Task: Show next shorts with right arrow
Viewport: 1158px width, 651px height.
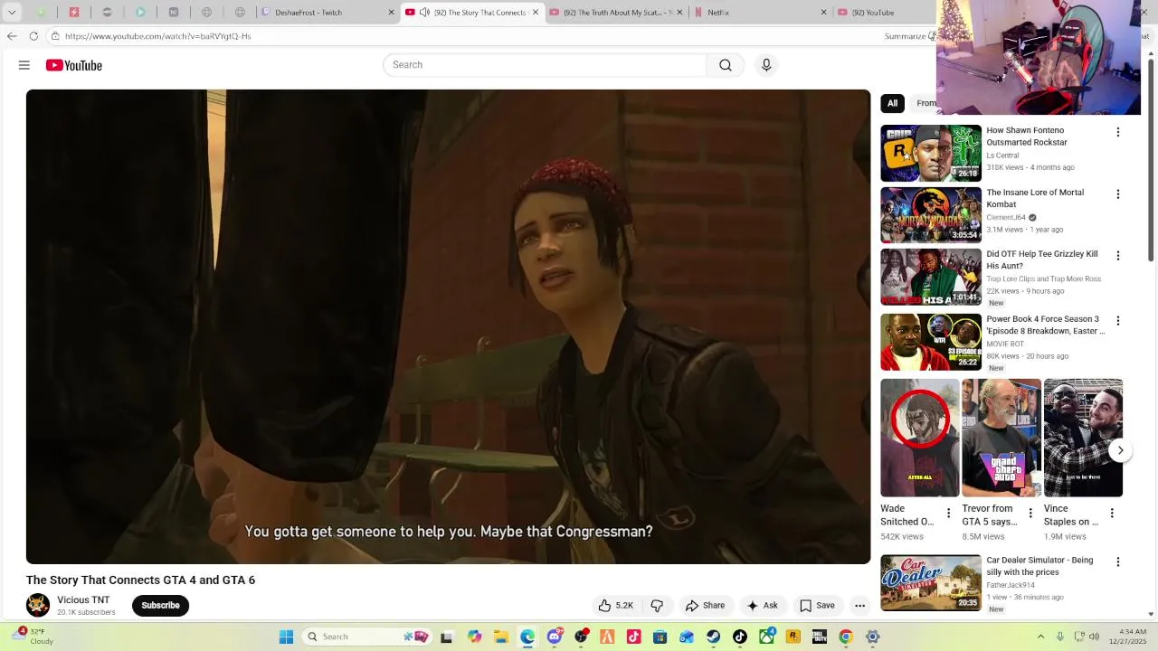Action: 1120,450
